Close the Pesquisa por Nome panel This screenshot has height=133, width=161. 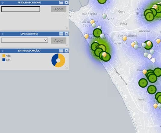coord(67,3)
